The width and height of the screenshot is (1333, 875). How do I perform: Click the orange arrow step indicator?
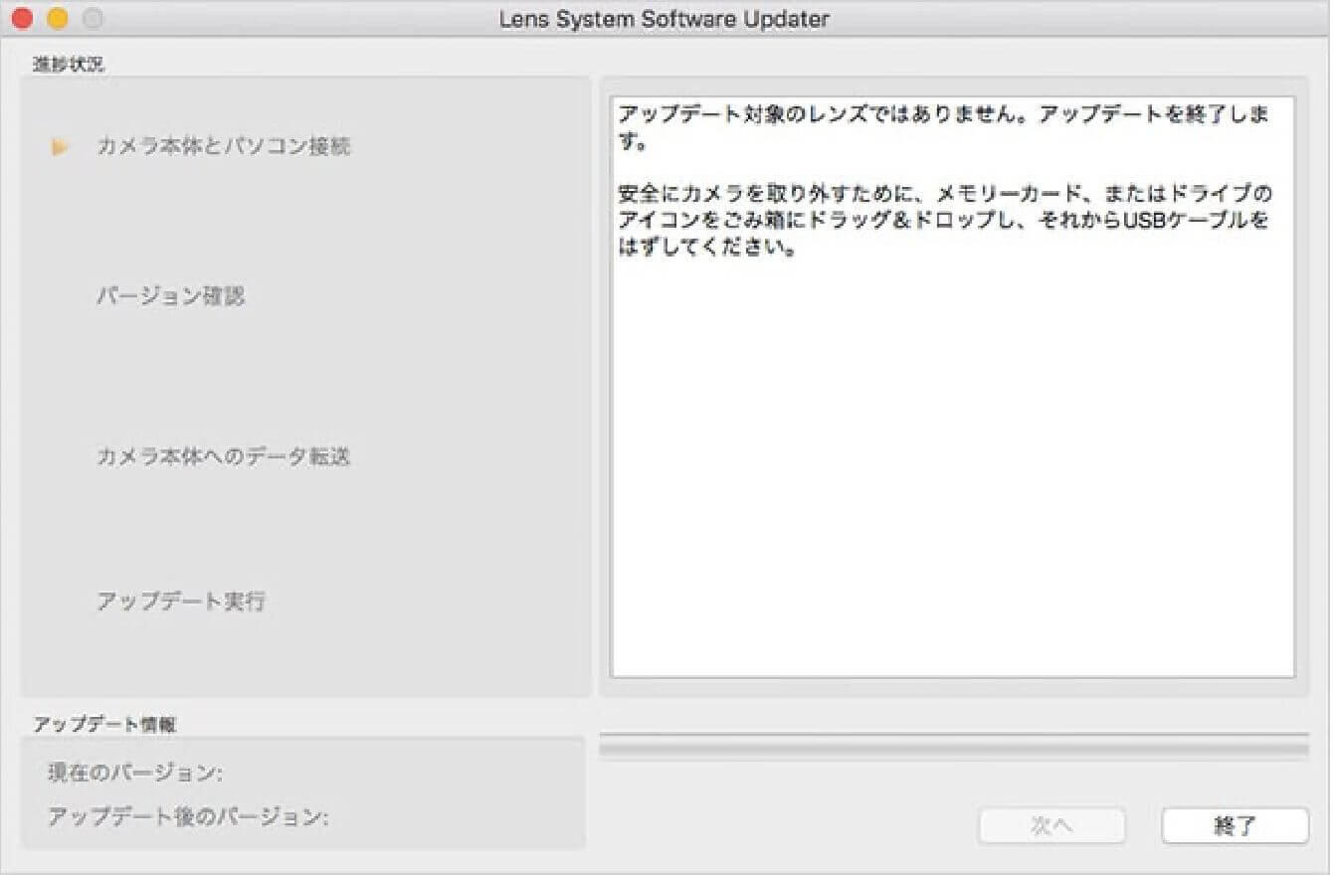[x=61, y=147]
